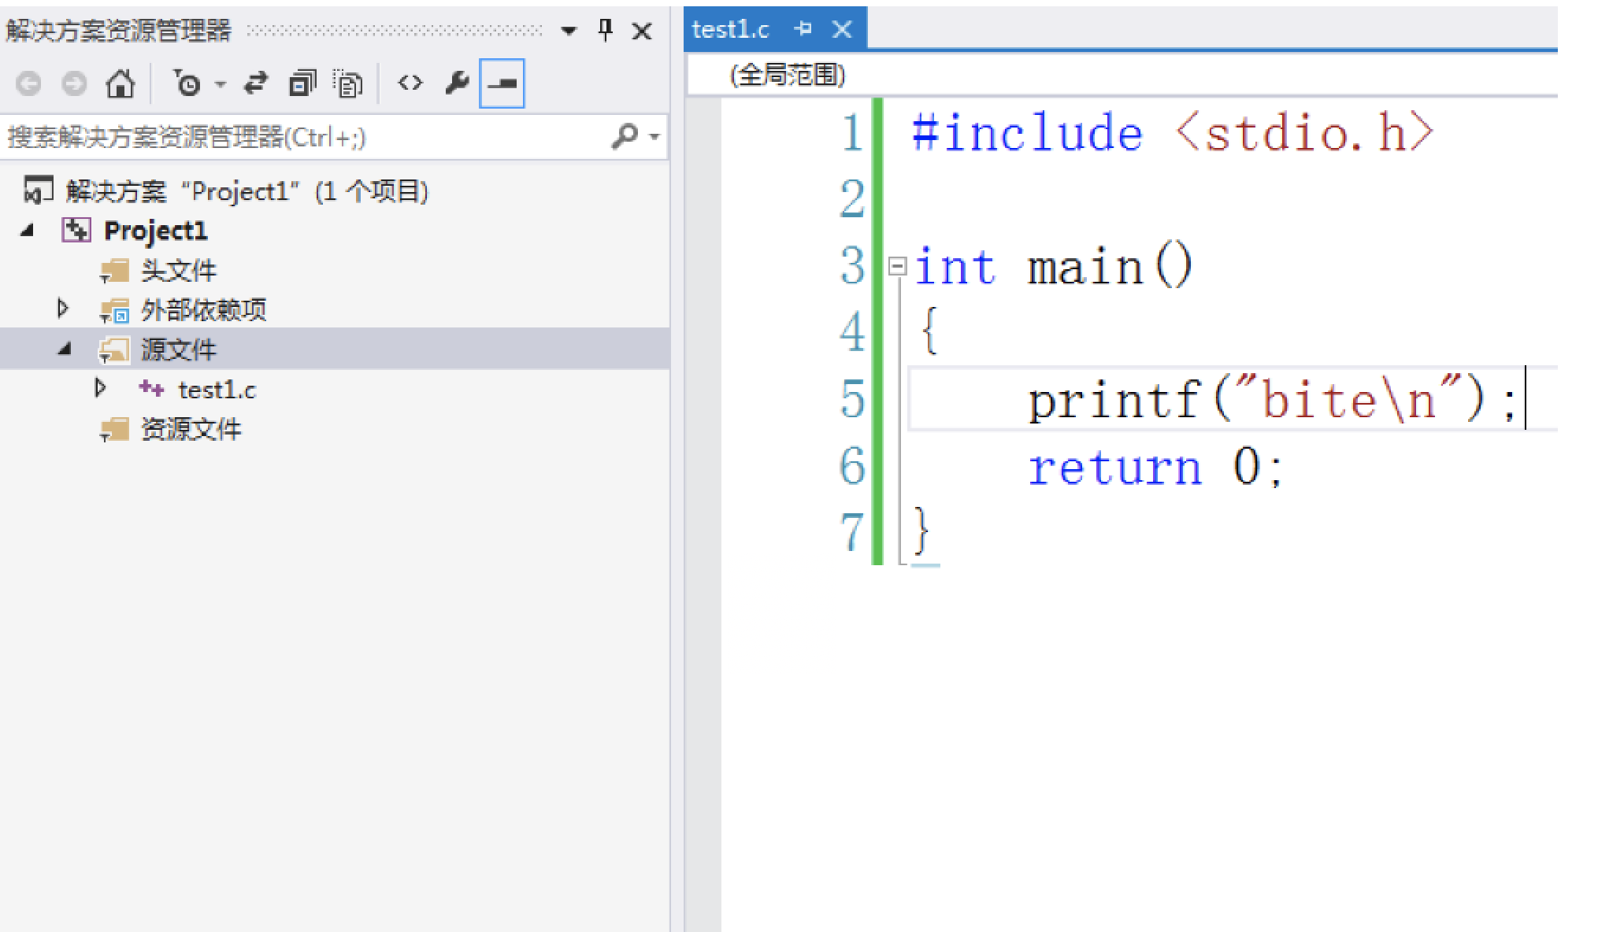Screen dimensions: 1624x932
Task: Sync with active document icon
Action: (255, 83)
